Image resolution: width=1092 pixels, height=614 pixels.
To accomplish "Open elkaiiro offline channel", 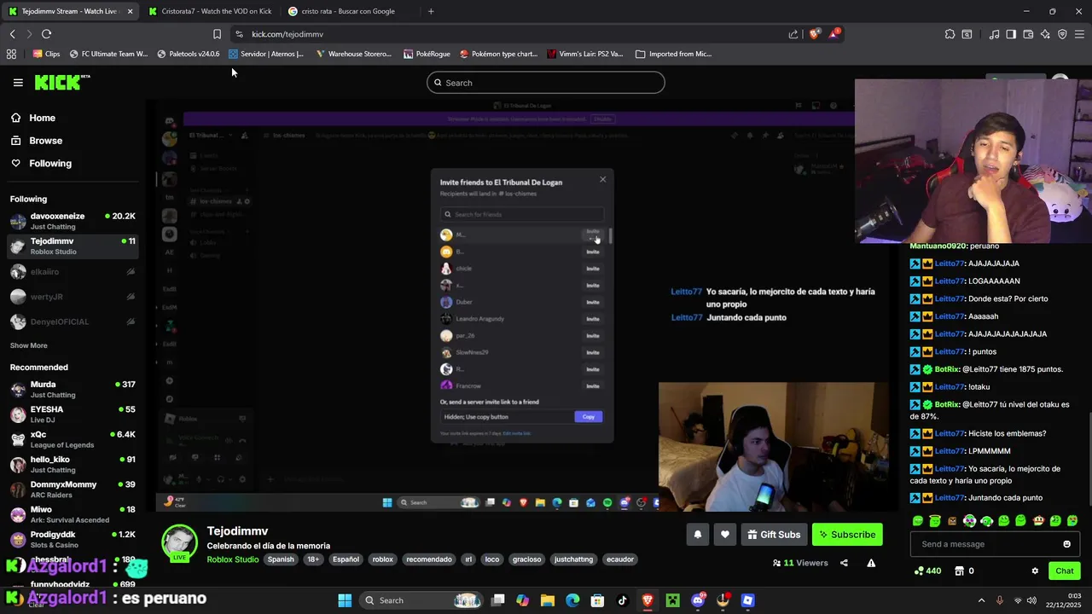I will click(73, 271).
